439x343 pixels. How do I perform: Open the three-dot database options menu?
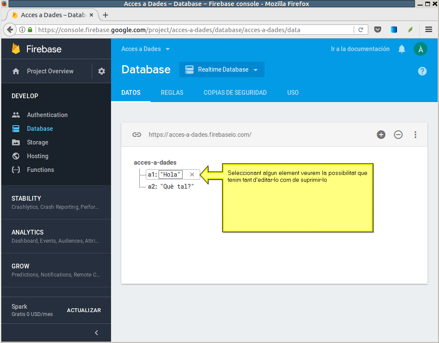click(415, 135)
